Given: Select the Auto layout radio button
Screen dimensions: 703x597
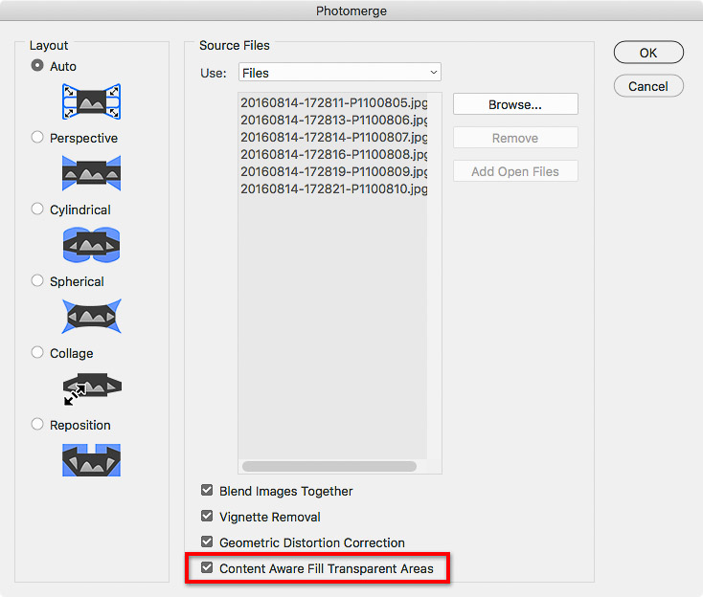Looking at the screenshot, I should [37, 66].
